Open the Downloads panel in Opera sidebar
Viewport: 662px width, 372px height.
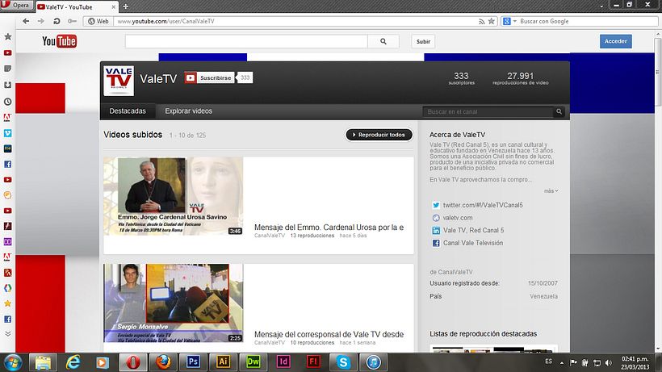click(7, 85)
